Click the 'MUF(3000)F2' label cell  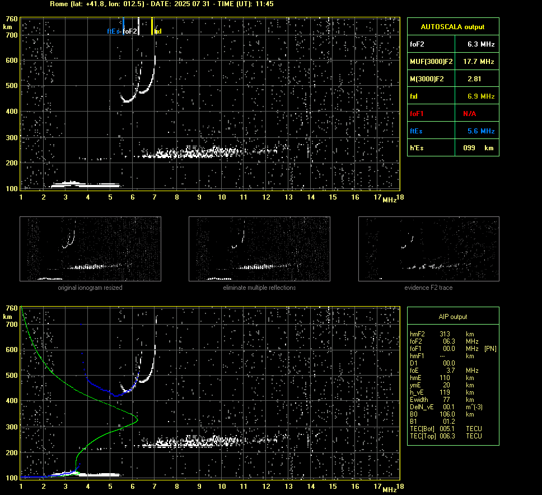point(431,61)
